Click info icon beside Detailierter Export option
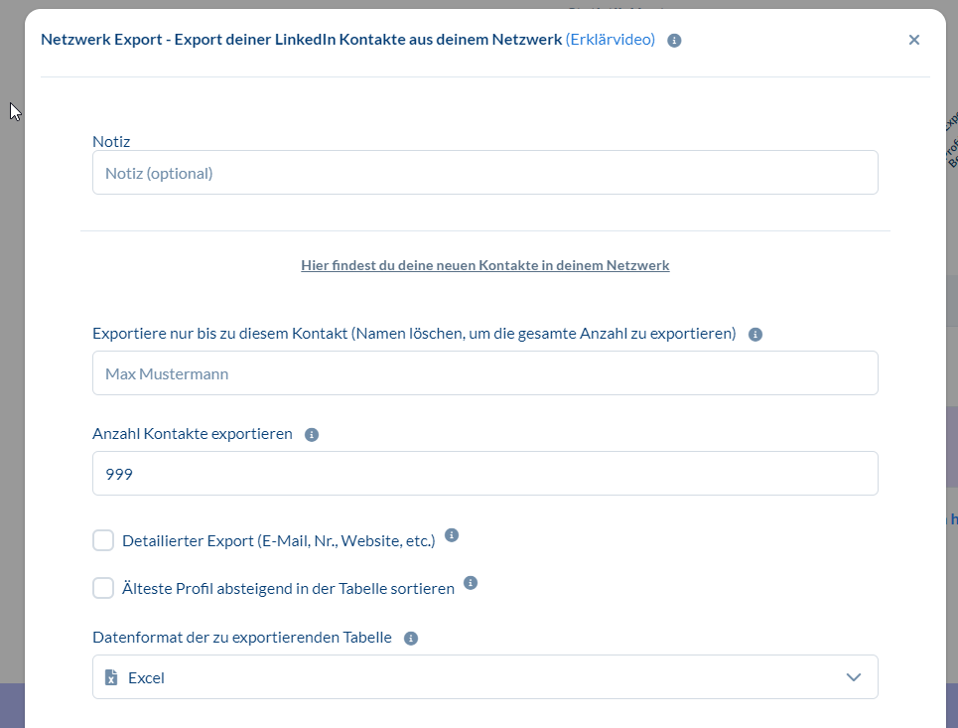The width and height of the screenshot is (958, 728). click(452, 535)
